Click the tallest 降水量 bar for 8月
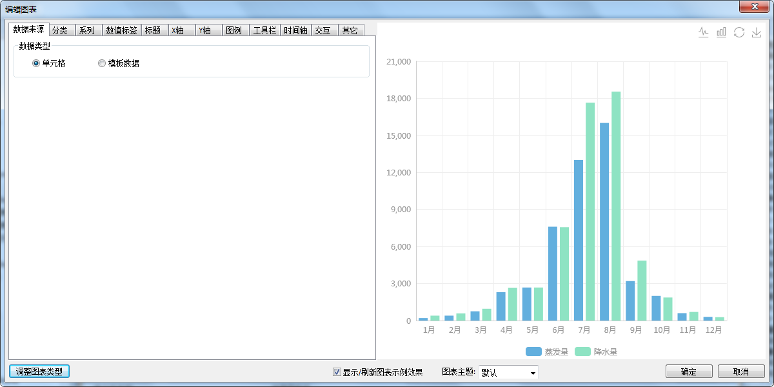The image size is (774, 387). click(x=616, y=206)
